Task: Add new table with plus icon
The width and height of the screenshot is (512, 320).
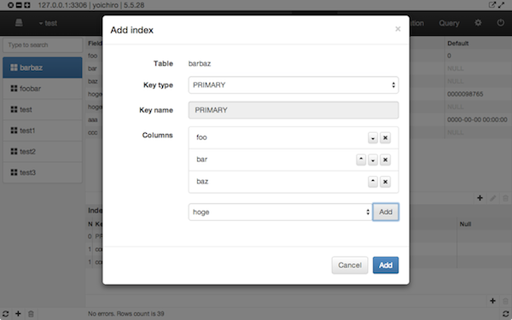Action: [18, 314]
